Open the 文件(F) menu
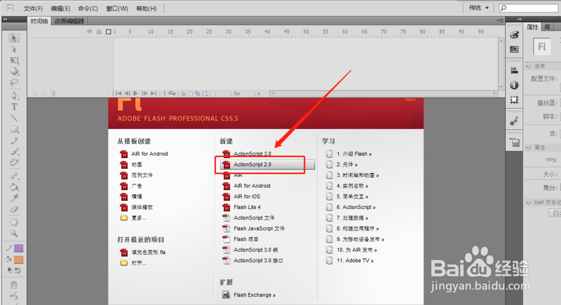Image resolution: width=561 pixels, height=305 pixels. [33, 8]
